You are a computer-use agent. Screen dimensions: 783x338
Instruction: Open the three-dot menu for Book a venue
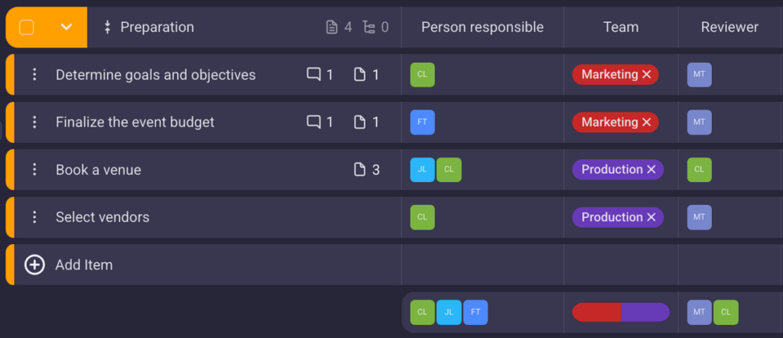coord(34,170)
